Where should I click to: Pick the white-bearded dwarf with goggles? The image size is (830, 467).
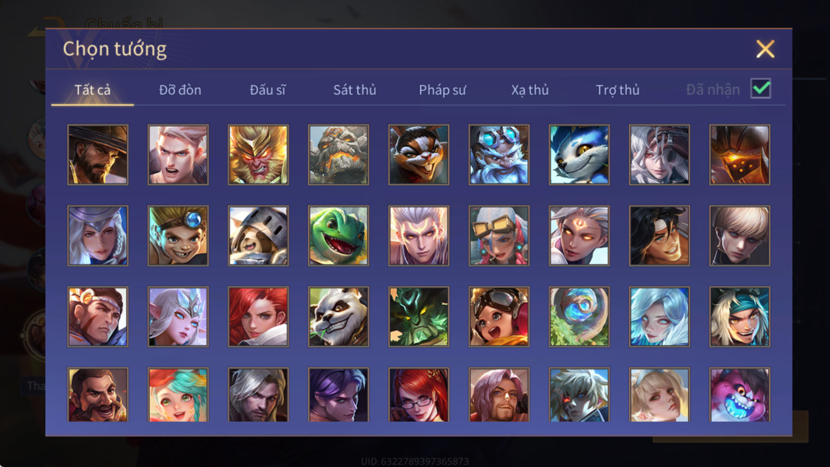click(x=499, y=155)
